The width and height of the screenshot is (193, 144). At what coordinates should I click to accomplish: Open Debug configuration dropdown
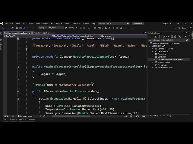pos(43,28)
